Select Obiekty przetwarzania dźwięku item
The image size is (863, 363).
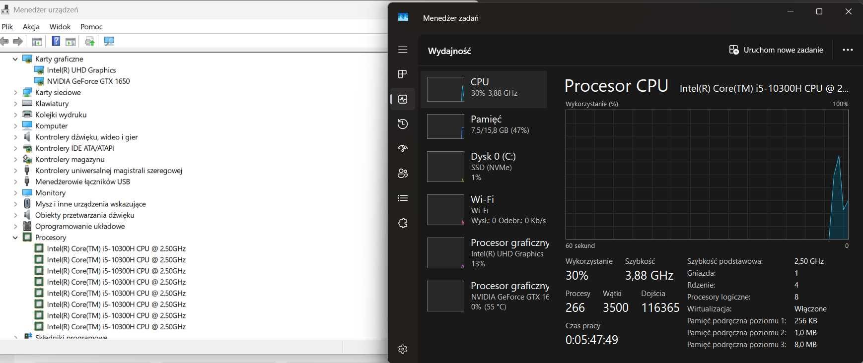pos(85,215)
